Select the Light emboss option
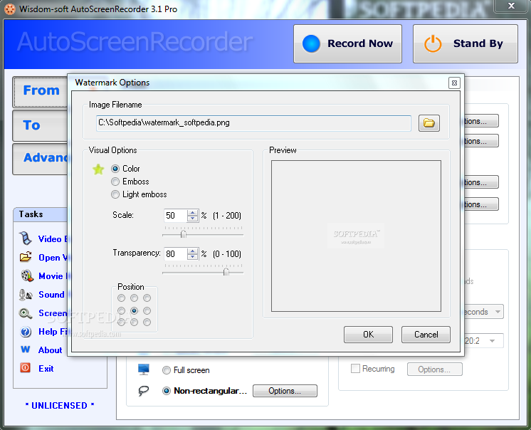The height and width of the screenshot is (430, 531). point(115,194)
